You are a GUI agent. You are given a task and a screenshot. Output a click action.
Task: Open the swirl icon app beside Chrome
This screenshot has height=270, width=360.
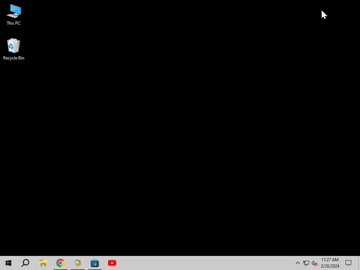pyautogui.click(x=78, y=263)
